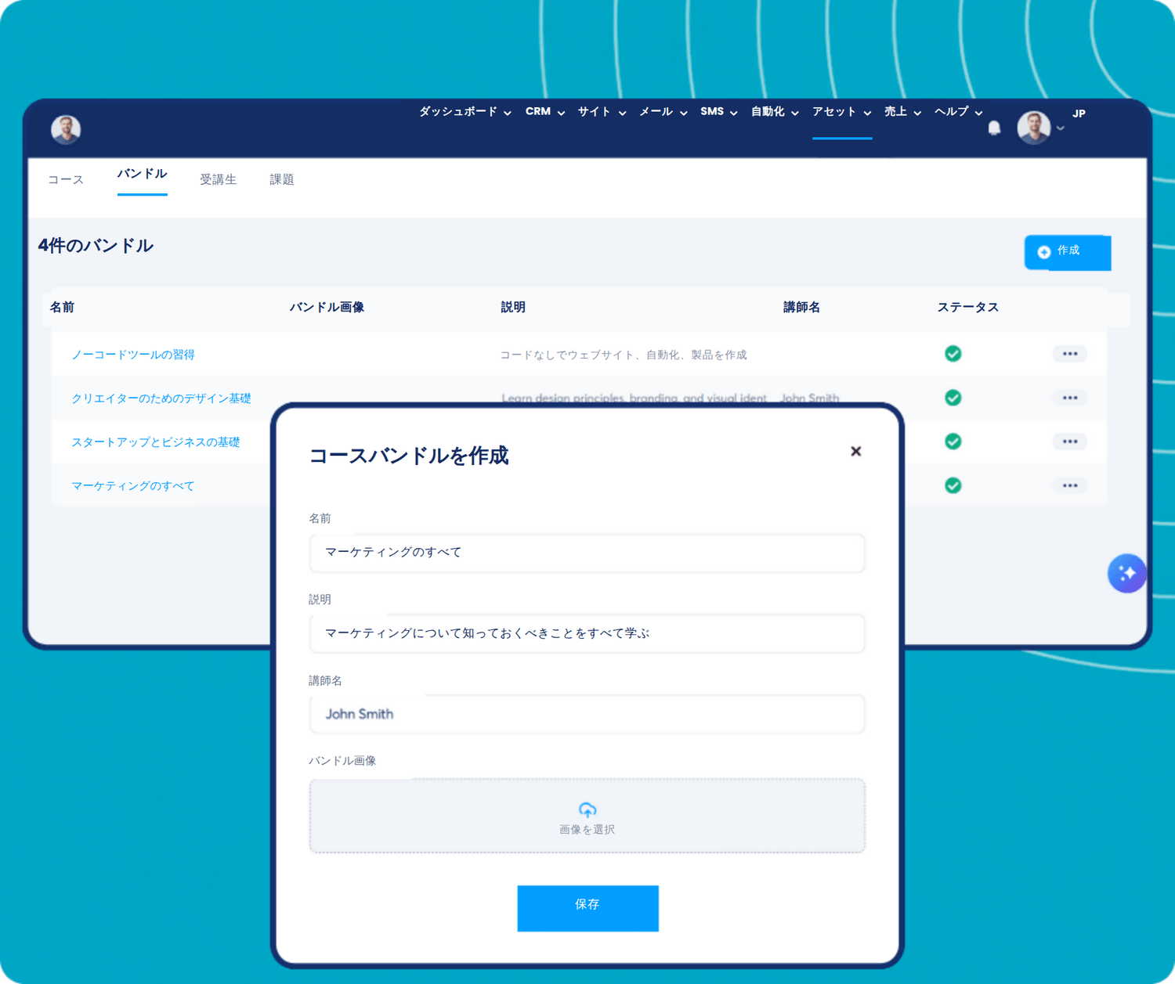This screenshot has height=984, width=1175.
Task: Click the JP language label
Action: 1079,114
